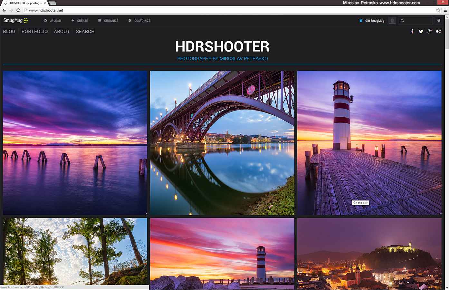449x290 pixels.
Task: Open the Google Plus social icon
Action: click(x=429, y=31)
